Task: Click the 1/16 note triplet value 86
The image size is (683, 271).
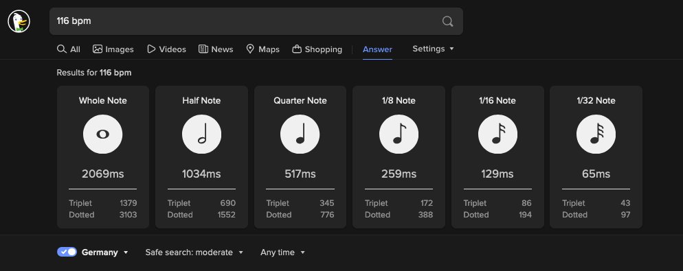Action: tap(526, 203)
